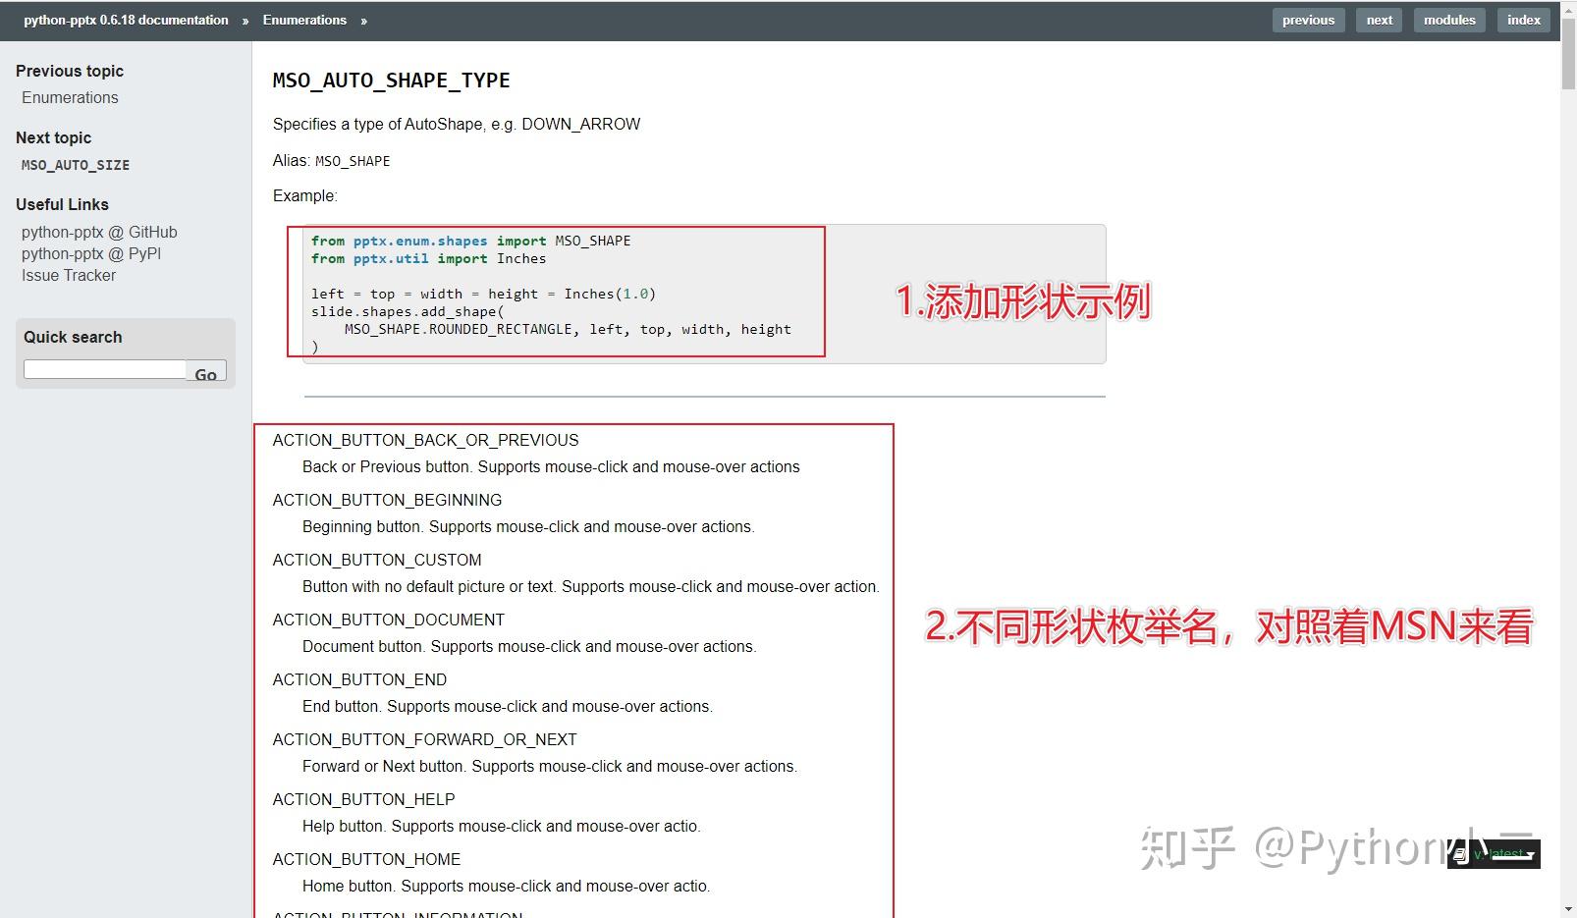The width and height of the screenshot is (1577, 918).
Task: Open the Issue Tracker link
Action: 68,275
